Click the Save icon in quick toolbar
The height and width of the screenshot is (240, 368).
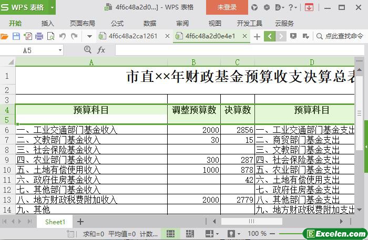tap(16, 36)
